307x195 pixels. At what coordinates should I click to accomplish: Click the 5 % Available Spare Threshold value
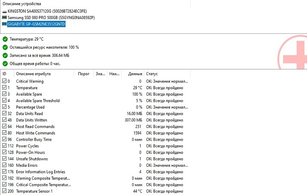(139, 101)
